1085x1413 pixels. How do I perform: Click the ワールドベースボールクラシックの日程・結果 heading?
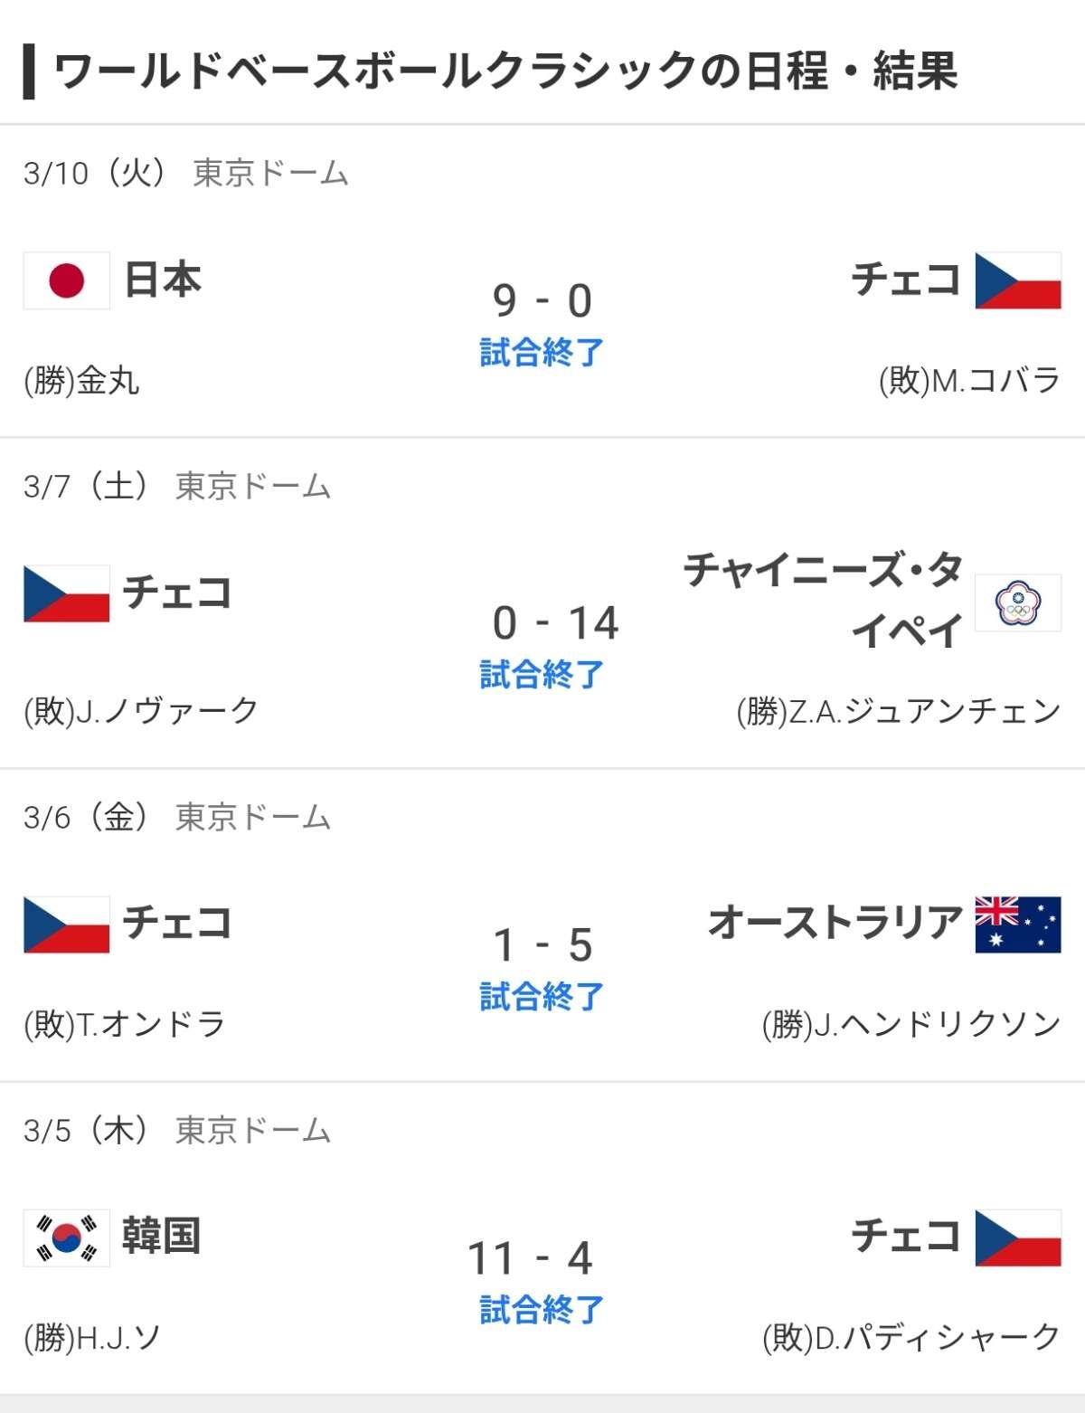coord(505,71)
